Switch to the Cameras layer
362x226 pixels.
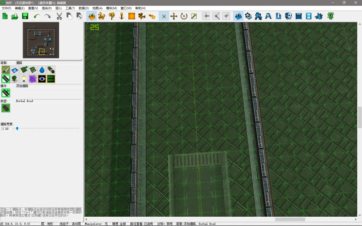pyautogui.click(x=142, y=16)
